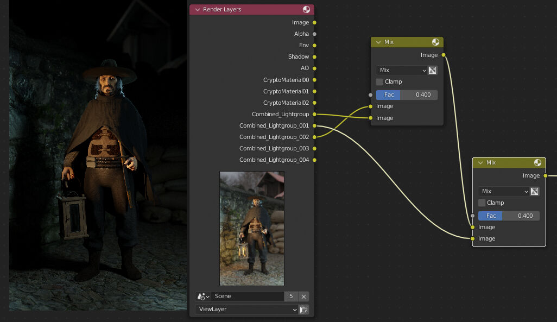Select the lower-right Mix node title

pyautogui.click(x=491, y=163)
